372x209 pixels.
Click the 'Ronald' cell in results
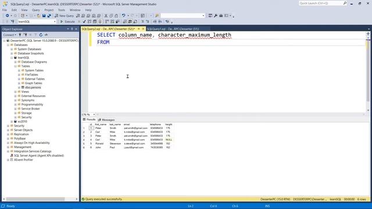tap(99, 143)
